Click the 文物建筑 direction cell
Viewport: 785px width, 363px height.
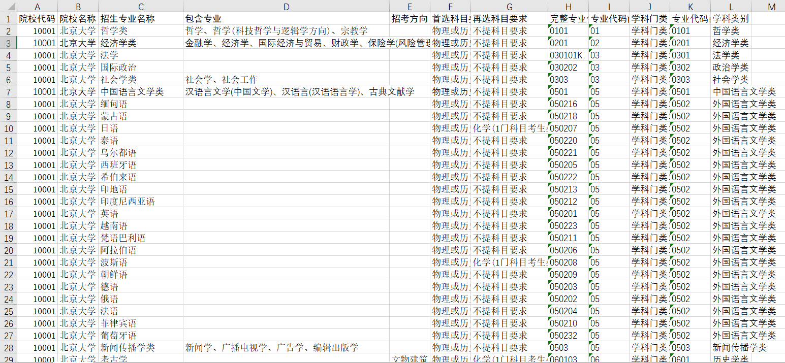410,358
